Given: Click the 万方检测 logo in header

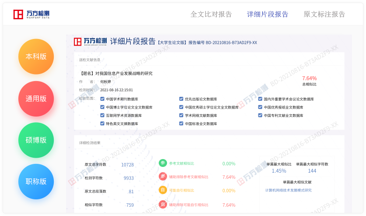Looking at the screenshot, I should coord(31,14).
